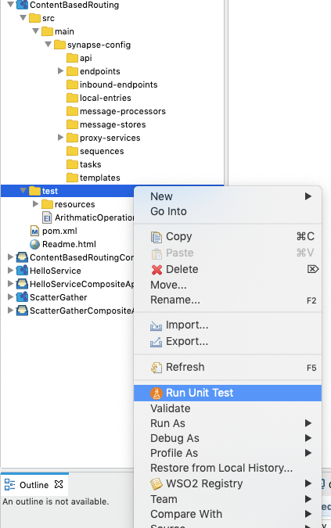The width and height of the screenshot is (331, 528).
Task: Click the Export icon in context menu
Action: [x=156, y=342]
